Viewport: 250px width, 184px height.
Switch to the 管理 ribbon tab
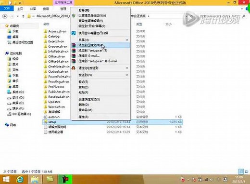click(x=63, y=9)
